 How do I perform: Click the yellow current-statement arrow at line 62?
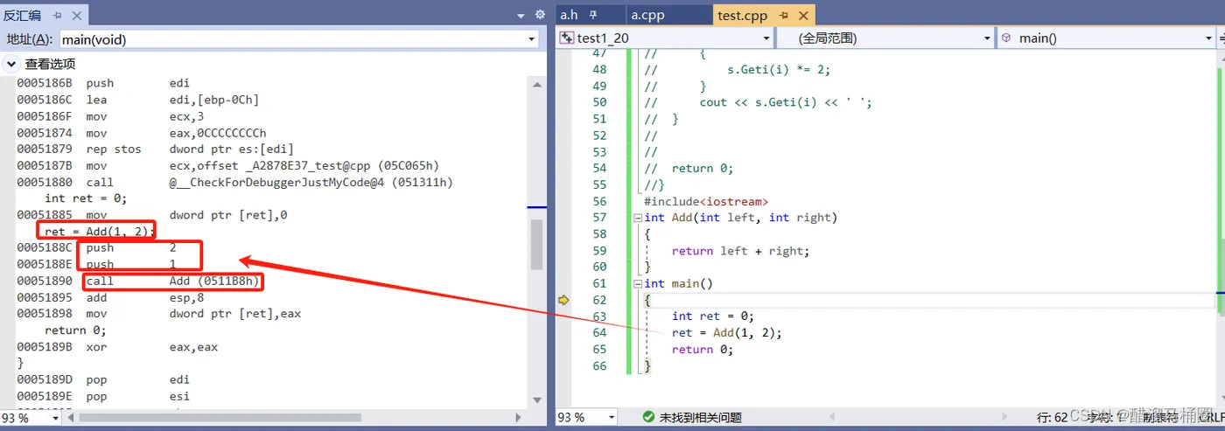pos(563,300)
